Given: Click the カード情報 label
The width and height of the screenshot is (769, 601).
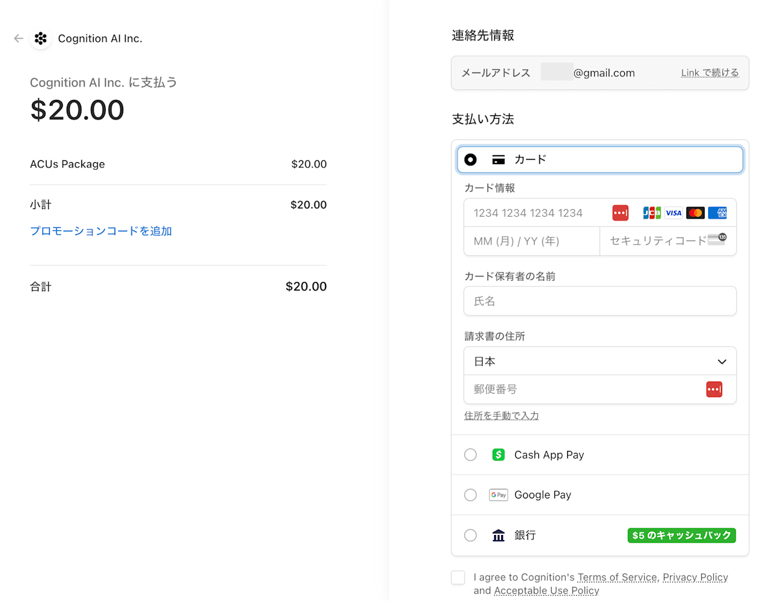Looking at the screenshot, I should pyautogui.click(x=490, y=188).
